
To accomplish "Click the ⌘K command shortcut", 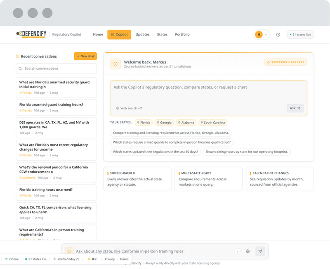I will [x=92, y=259].
